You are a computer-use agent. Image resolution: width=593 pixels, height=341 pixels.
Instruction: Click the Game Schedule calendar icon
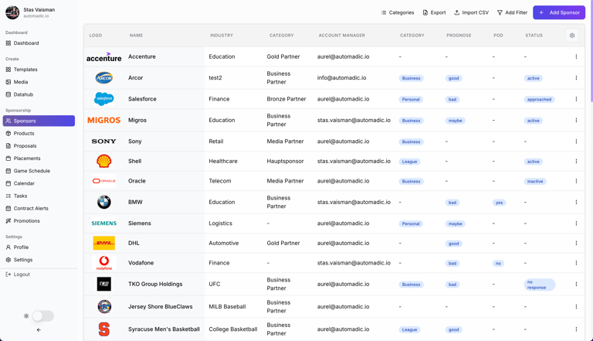point(8,171)
